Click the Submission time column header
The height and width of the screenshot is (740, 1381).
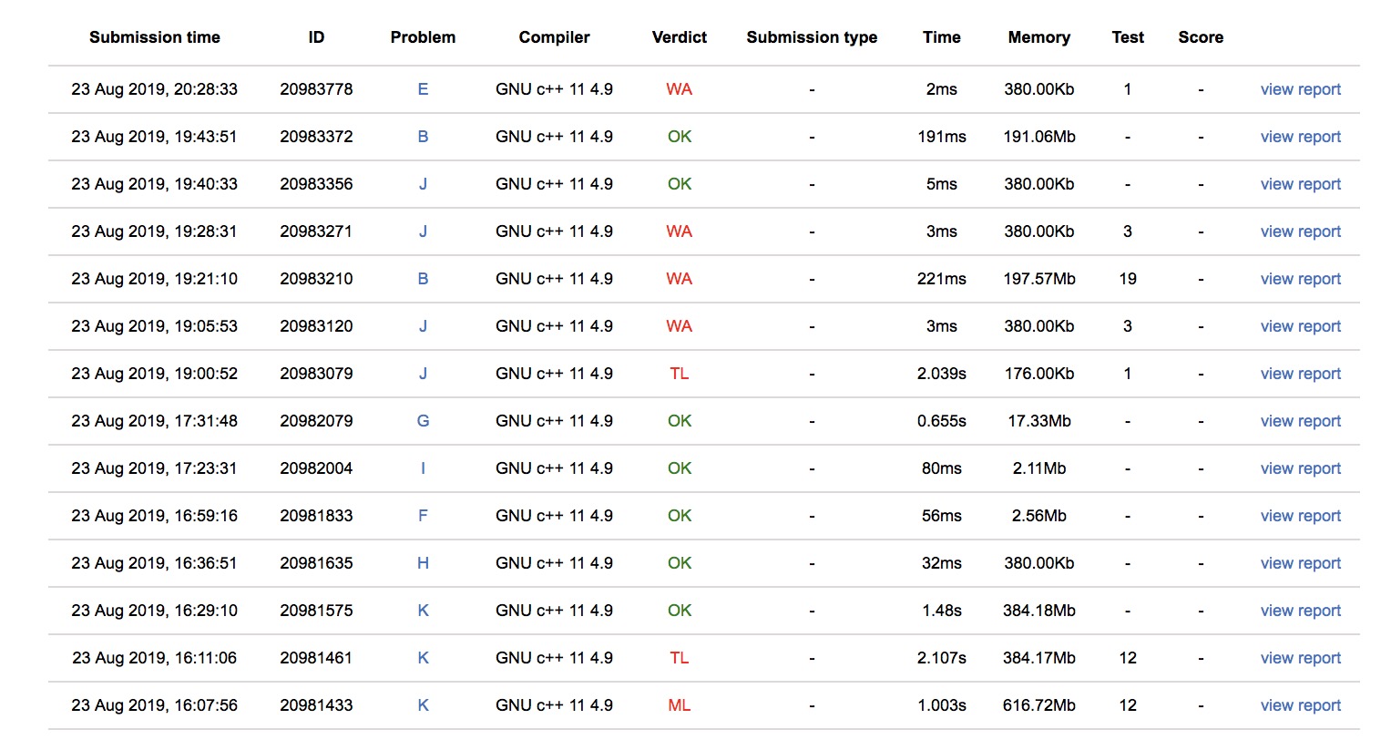click(155, 37)
